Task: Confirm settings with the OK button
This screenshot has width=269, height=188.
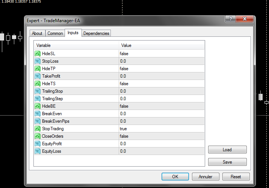Action: [175, 176]
